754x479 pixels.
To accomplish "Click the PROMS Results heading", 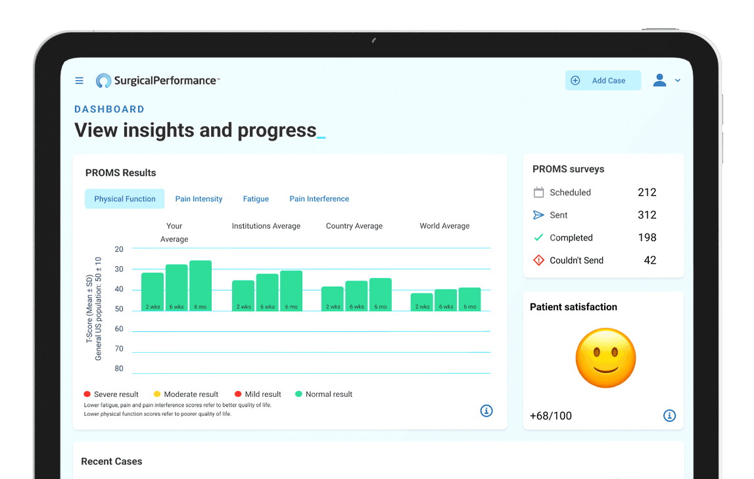I will [121, 172].
